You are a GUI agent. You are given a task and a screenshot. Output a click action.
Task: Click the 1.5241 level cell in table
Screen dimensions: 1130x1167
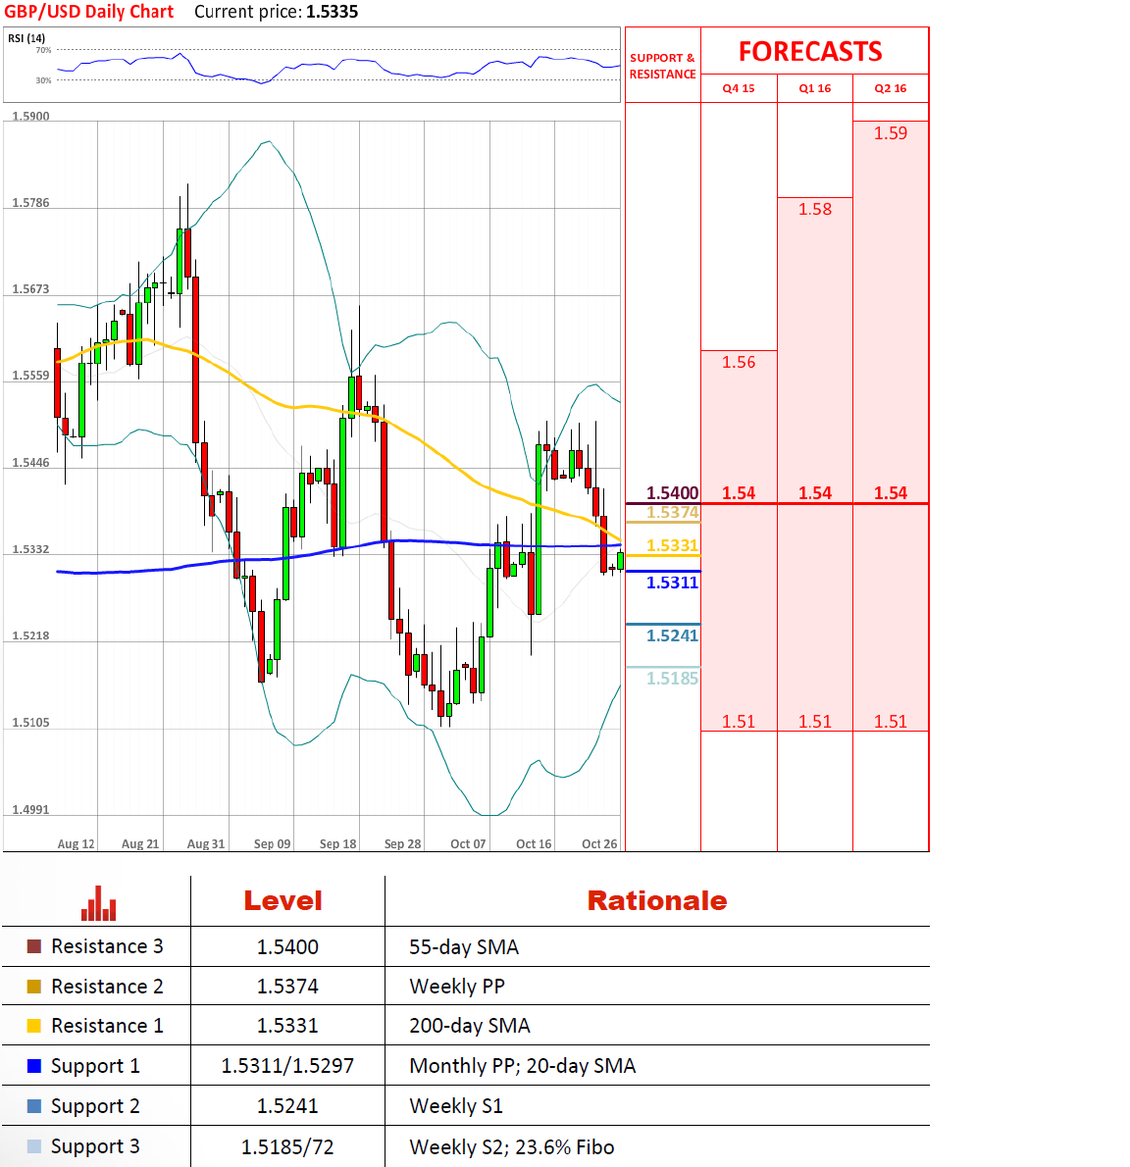coord(287,1106)
